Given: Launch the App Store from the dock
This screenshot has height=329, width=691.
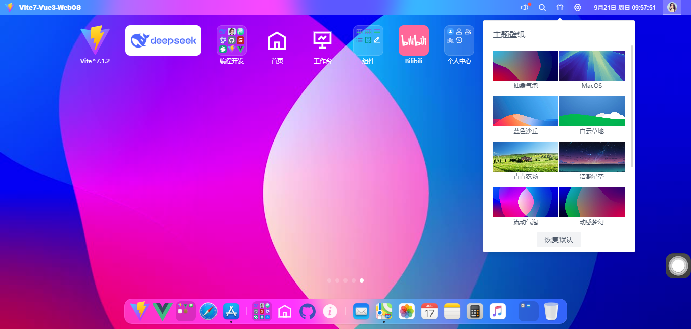Looking at the screenshot, I should point(231,311).
